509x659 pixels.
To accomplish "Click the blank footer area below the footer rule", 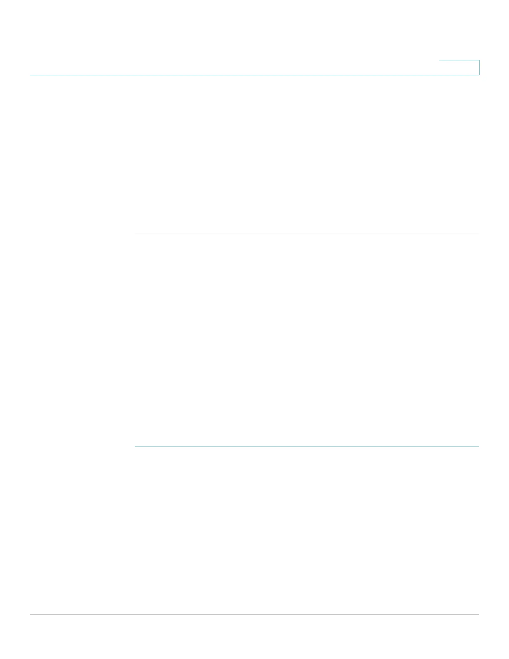I will pyautogui.click(x=254, y=637).
